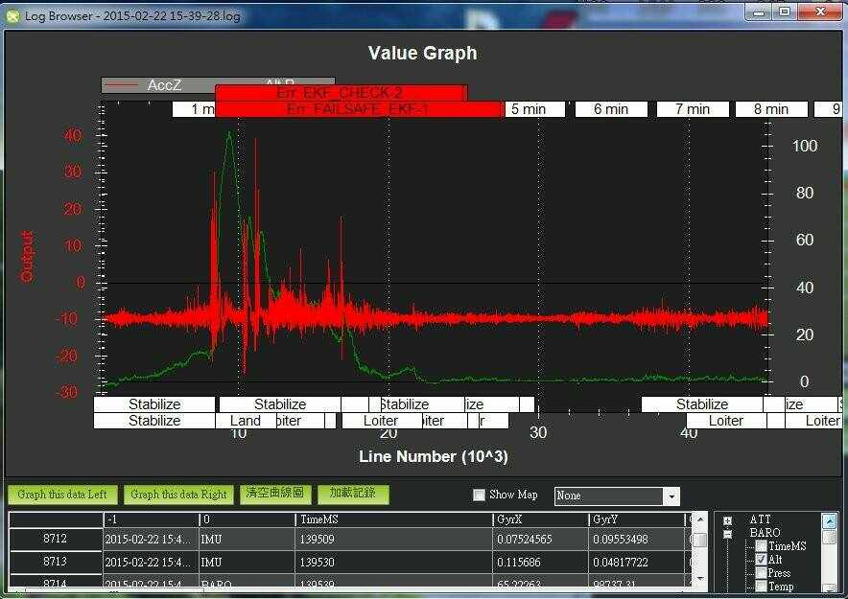Uncheck the Alt box under BARO
This screenshot has width=848, height=599.
coord(761,560)
